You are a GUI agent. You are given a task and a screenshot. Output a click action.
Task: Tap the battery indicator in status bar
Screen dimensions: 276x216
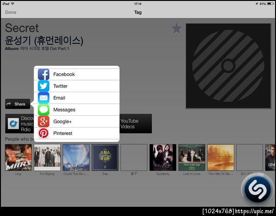point(270,4)
